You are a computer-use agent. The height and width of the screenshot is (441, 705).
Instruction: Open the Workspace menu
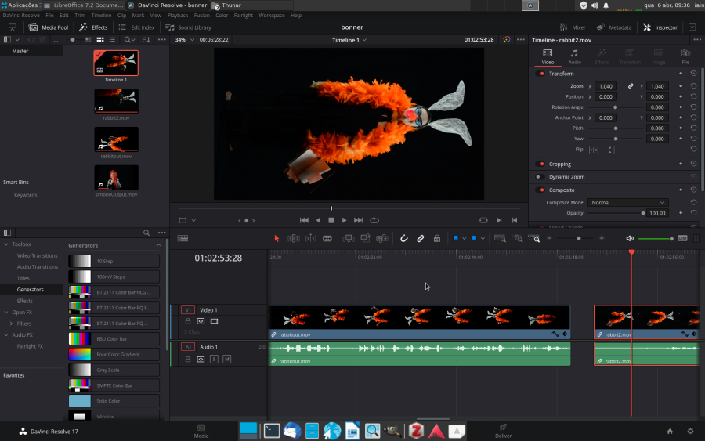(x=272, y=16)
